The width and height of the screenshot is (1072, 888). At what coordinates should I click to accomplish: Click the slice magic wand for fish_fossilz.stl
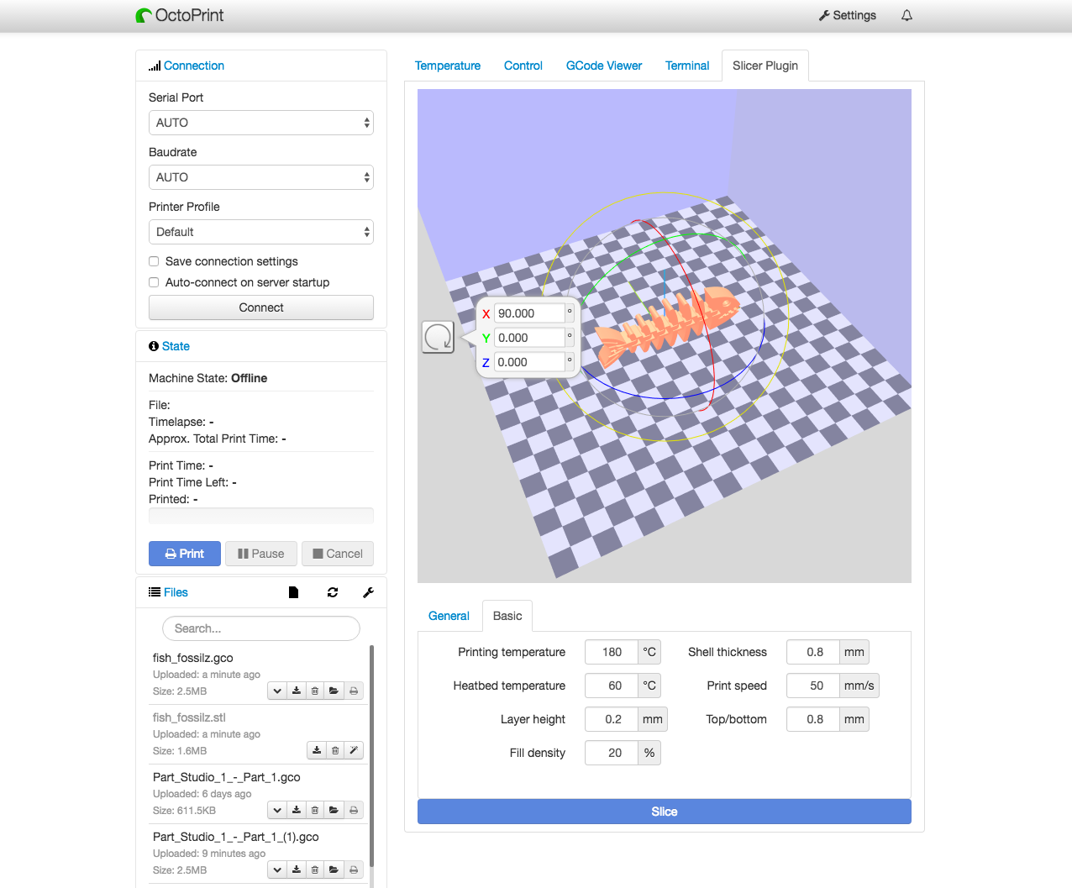coord(354,750)
